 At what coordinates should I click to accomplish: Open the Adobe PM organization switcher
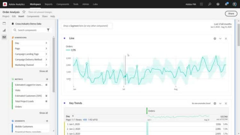[x=191, y=4]
